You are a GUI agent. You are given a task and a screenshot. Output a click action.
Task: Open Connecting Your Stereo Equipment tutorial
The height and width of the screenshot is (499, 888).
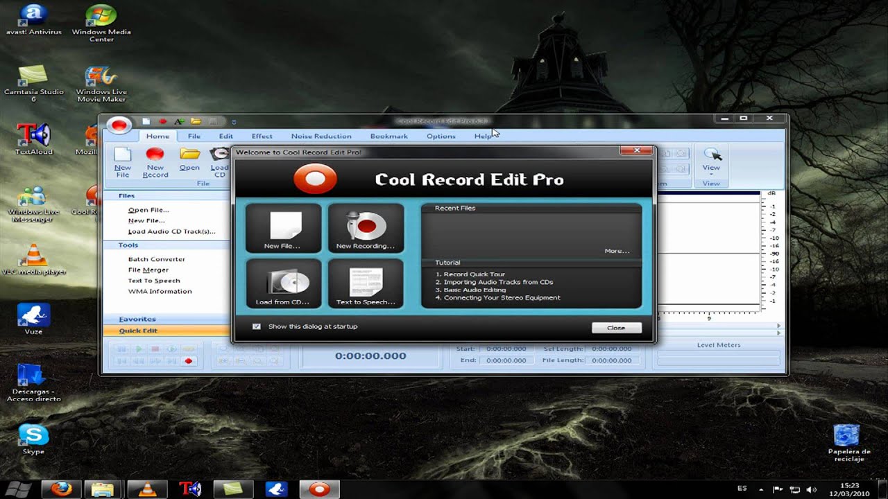click(x=497, y=297)
